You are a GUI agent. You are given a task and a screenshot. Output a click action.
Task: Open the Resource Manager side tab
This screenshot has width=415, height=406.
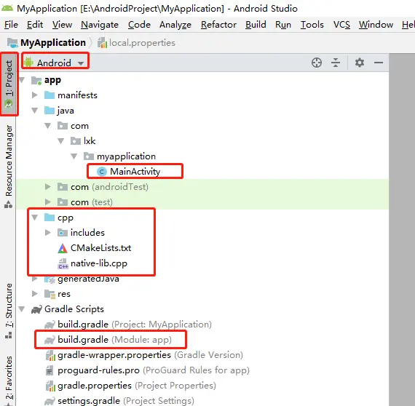click(9, 167)
